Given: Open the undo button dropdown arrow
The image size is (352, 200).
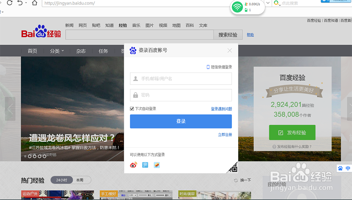Looking at the screenshot, I should click(26, 3).
